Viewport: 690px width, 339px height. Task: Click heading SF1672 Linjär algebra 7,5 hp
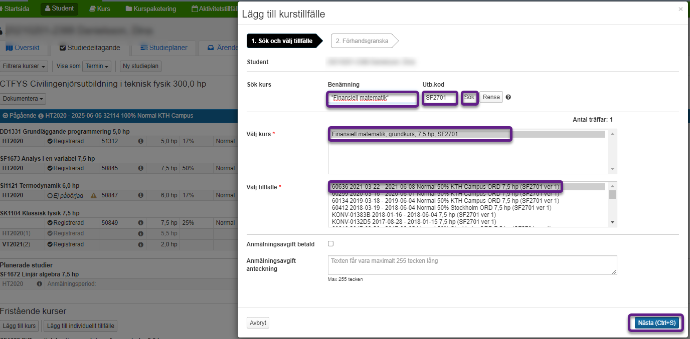[39, 274]
